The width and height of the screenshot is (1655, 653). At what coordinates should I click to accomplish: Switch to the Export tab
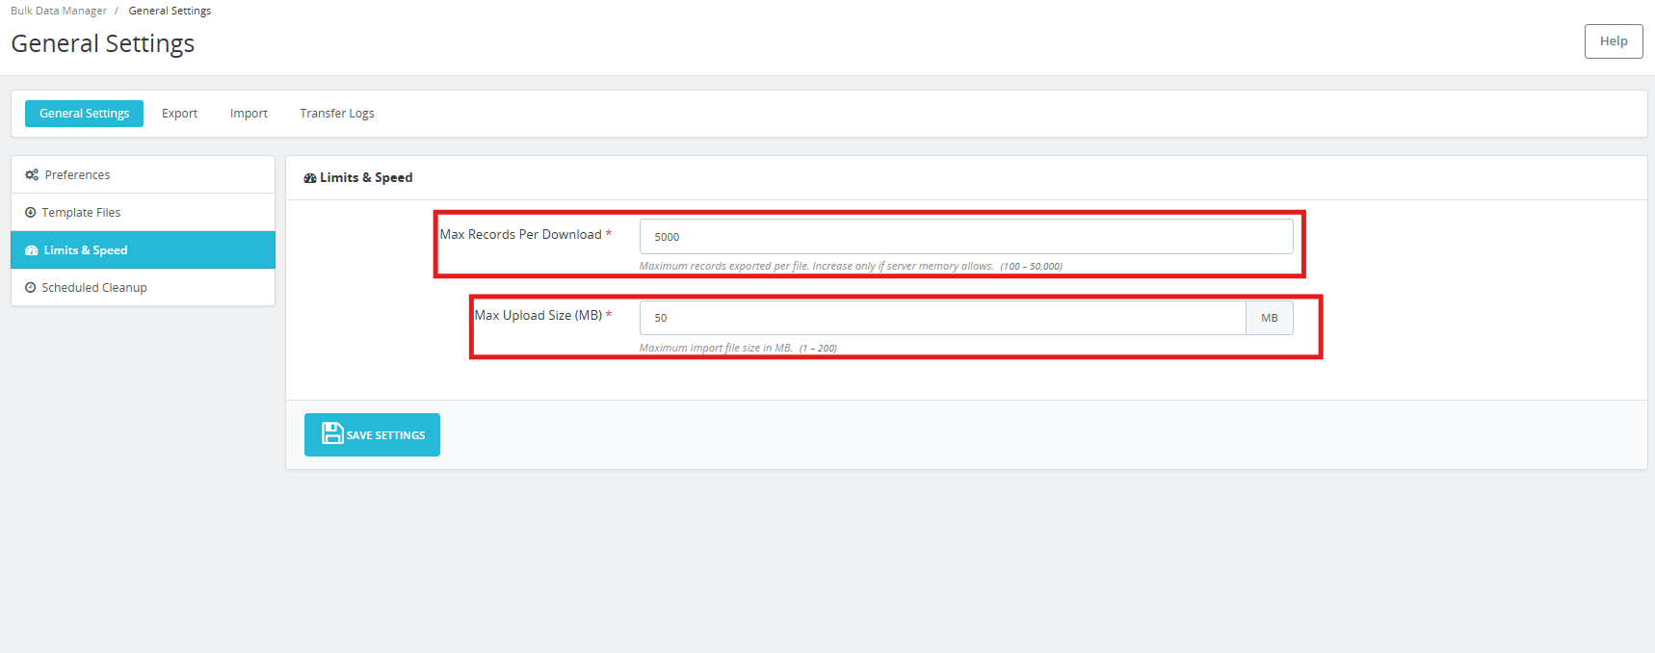[x=179, y=114]
